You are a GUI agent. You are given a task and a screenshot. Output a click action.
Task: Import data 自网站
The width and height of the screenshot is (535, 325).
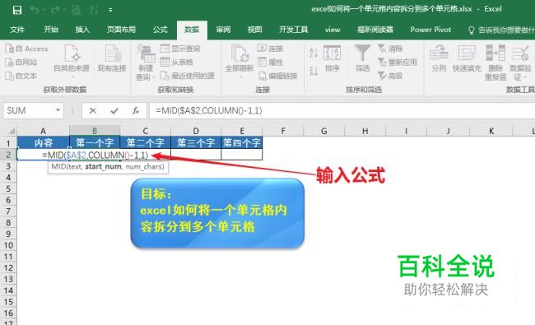pyautogui.click(x=21, y=63)
